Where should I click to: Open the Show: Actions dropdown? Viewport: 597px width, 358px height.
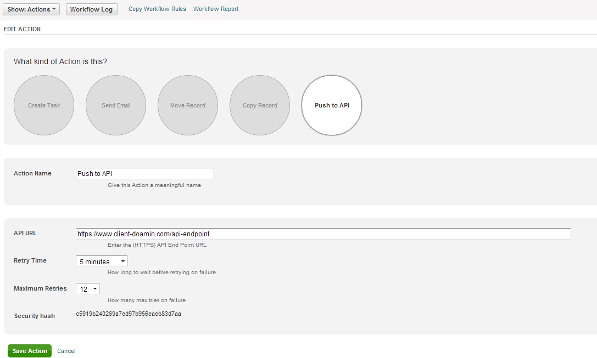click(x=31, y=9)
